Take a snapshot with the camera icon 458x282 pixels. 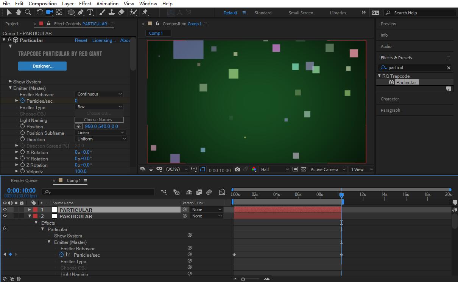coord(237,170)
